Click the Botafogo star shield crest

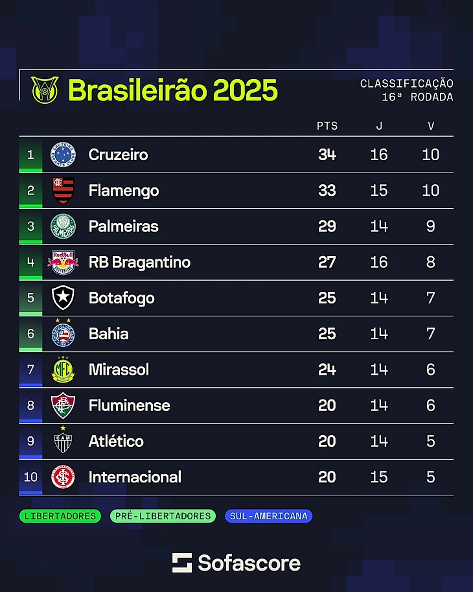tap(63, 298)
